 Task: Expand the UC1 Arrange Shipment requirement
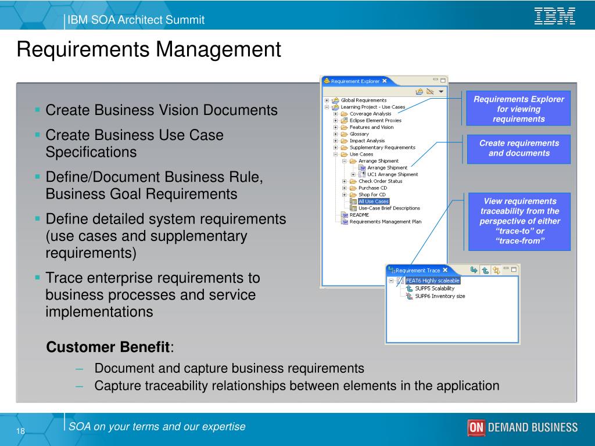(x=353, y=174)
